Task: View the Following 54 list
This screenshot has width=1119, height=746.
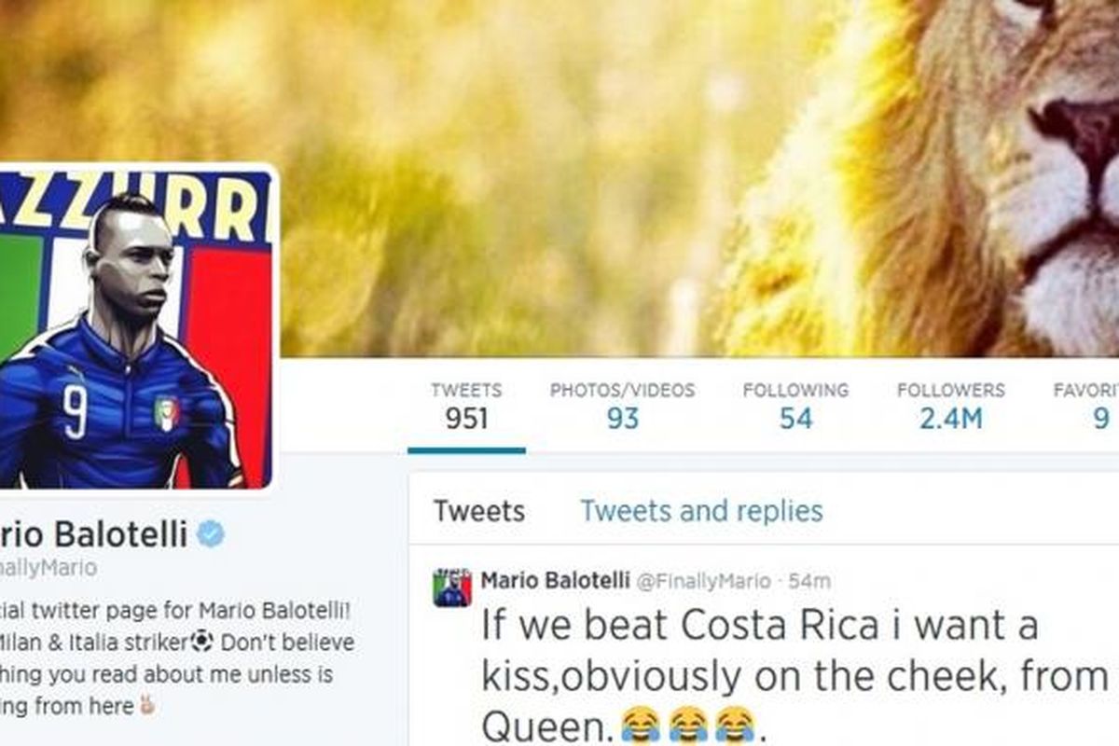Action: pos(795,407)
